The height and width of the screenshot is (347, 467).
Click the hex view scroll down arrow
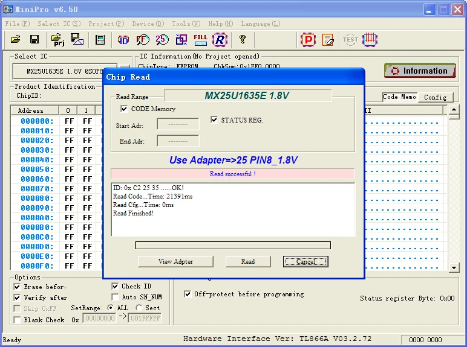(454, 268)
